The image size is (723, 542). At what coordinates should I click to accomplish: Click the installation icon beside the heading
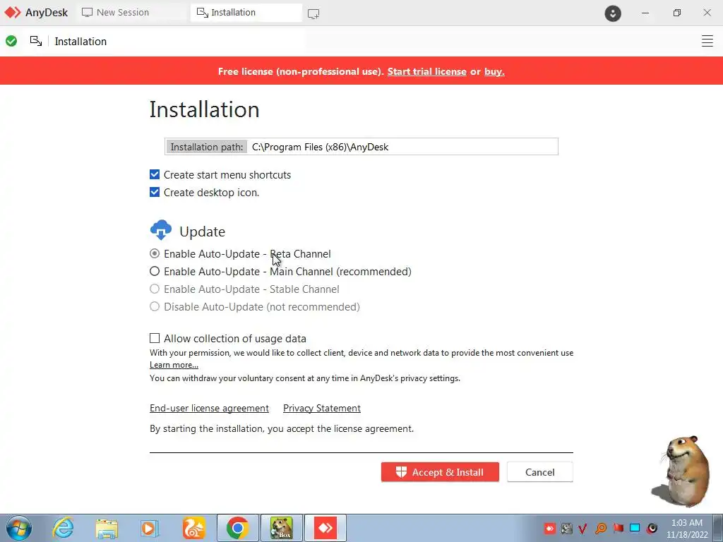coord(36,41)
